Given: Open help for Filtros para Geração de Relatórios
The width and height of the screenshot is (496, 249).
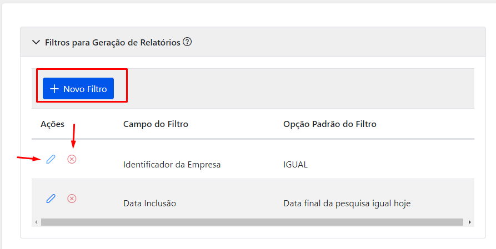Looking at the screenshot, I should (187, 42).
